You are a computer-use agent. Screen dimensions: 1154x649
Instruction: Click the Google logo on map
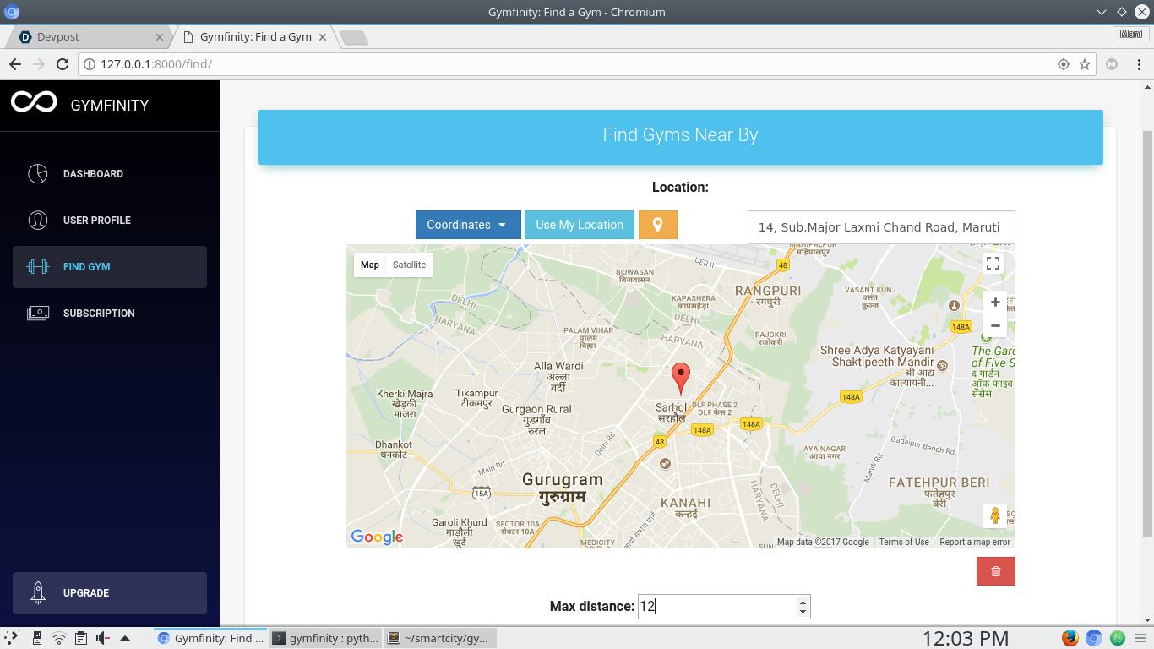point(377,537)
